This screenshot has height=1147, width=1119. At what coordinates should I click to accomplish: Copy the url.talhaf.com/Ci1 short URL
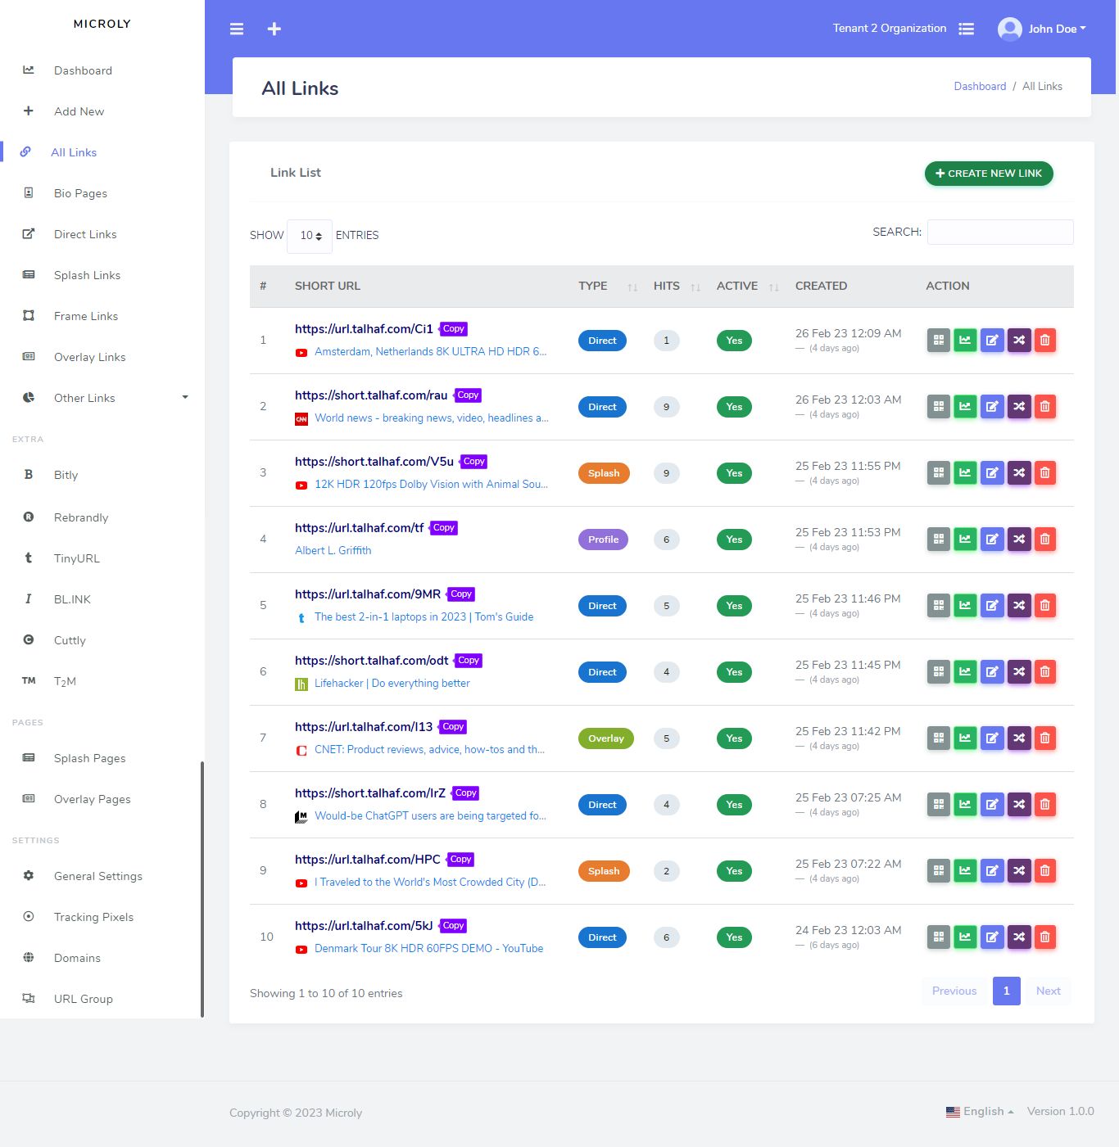(x=454, y=329)
